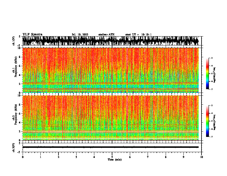Click time axis tick label "5"

(112, 157)
